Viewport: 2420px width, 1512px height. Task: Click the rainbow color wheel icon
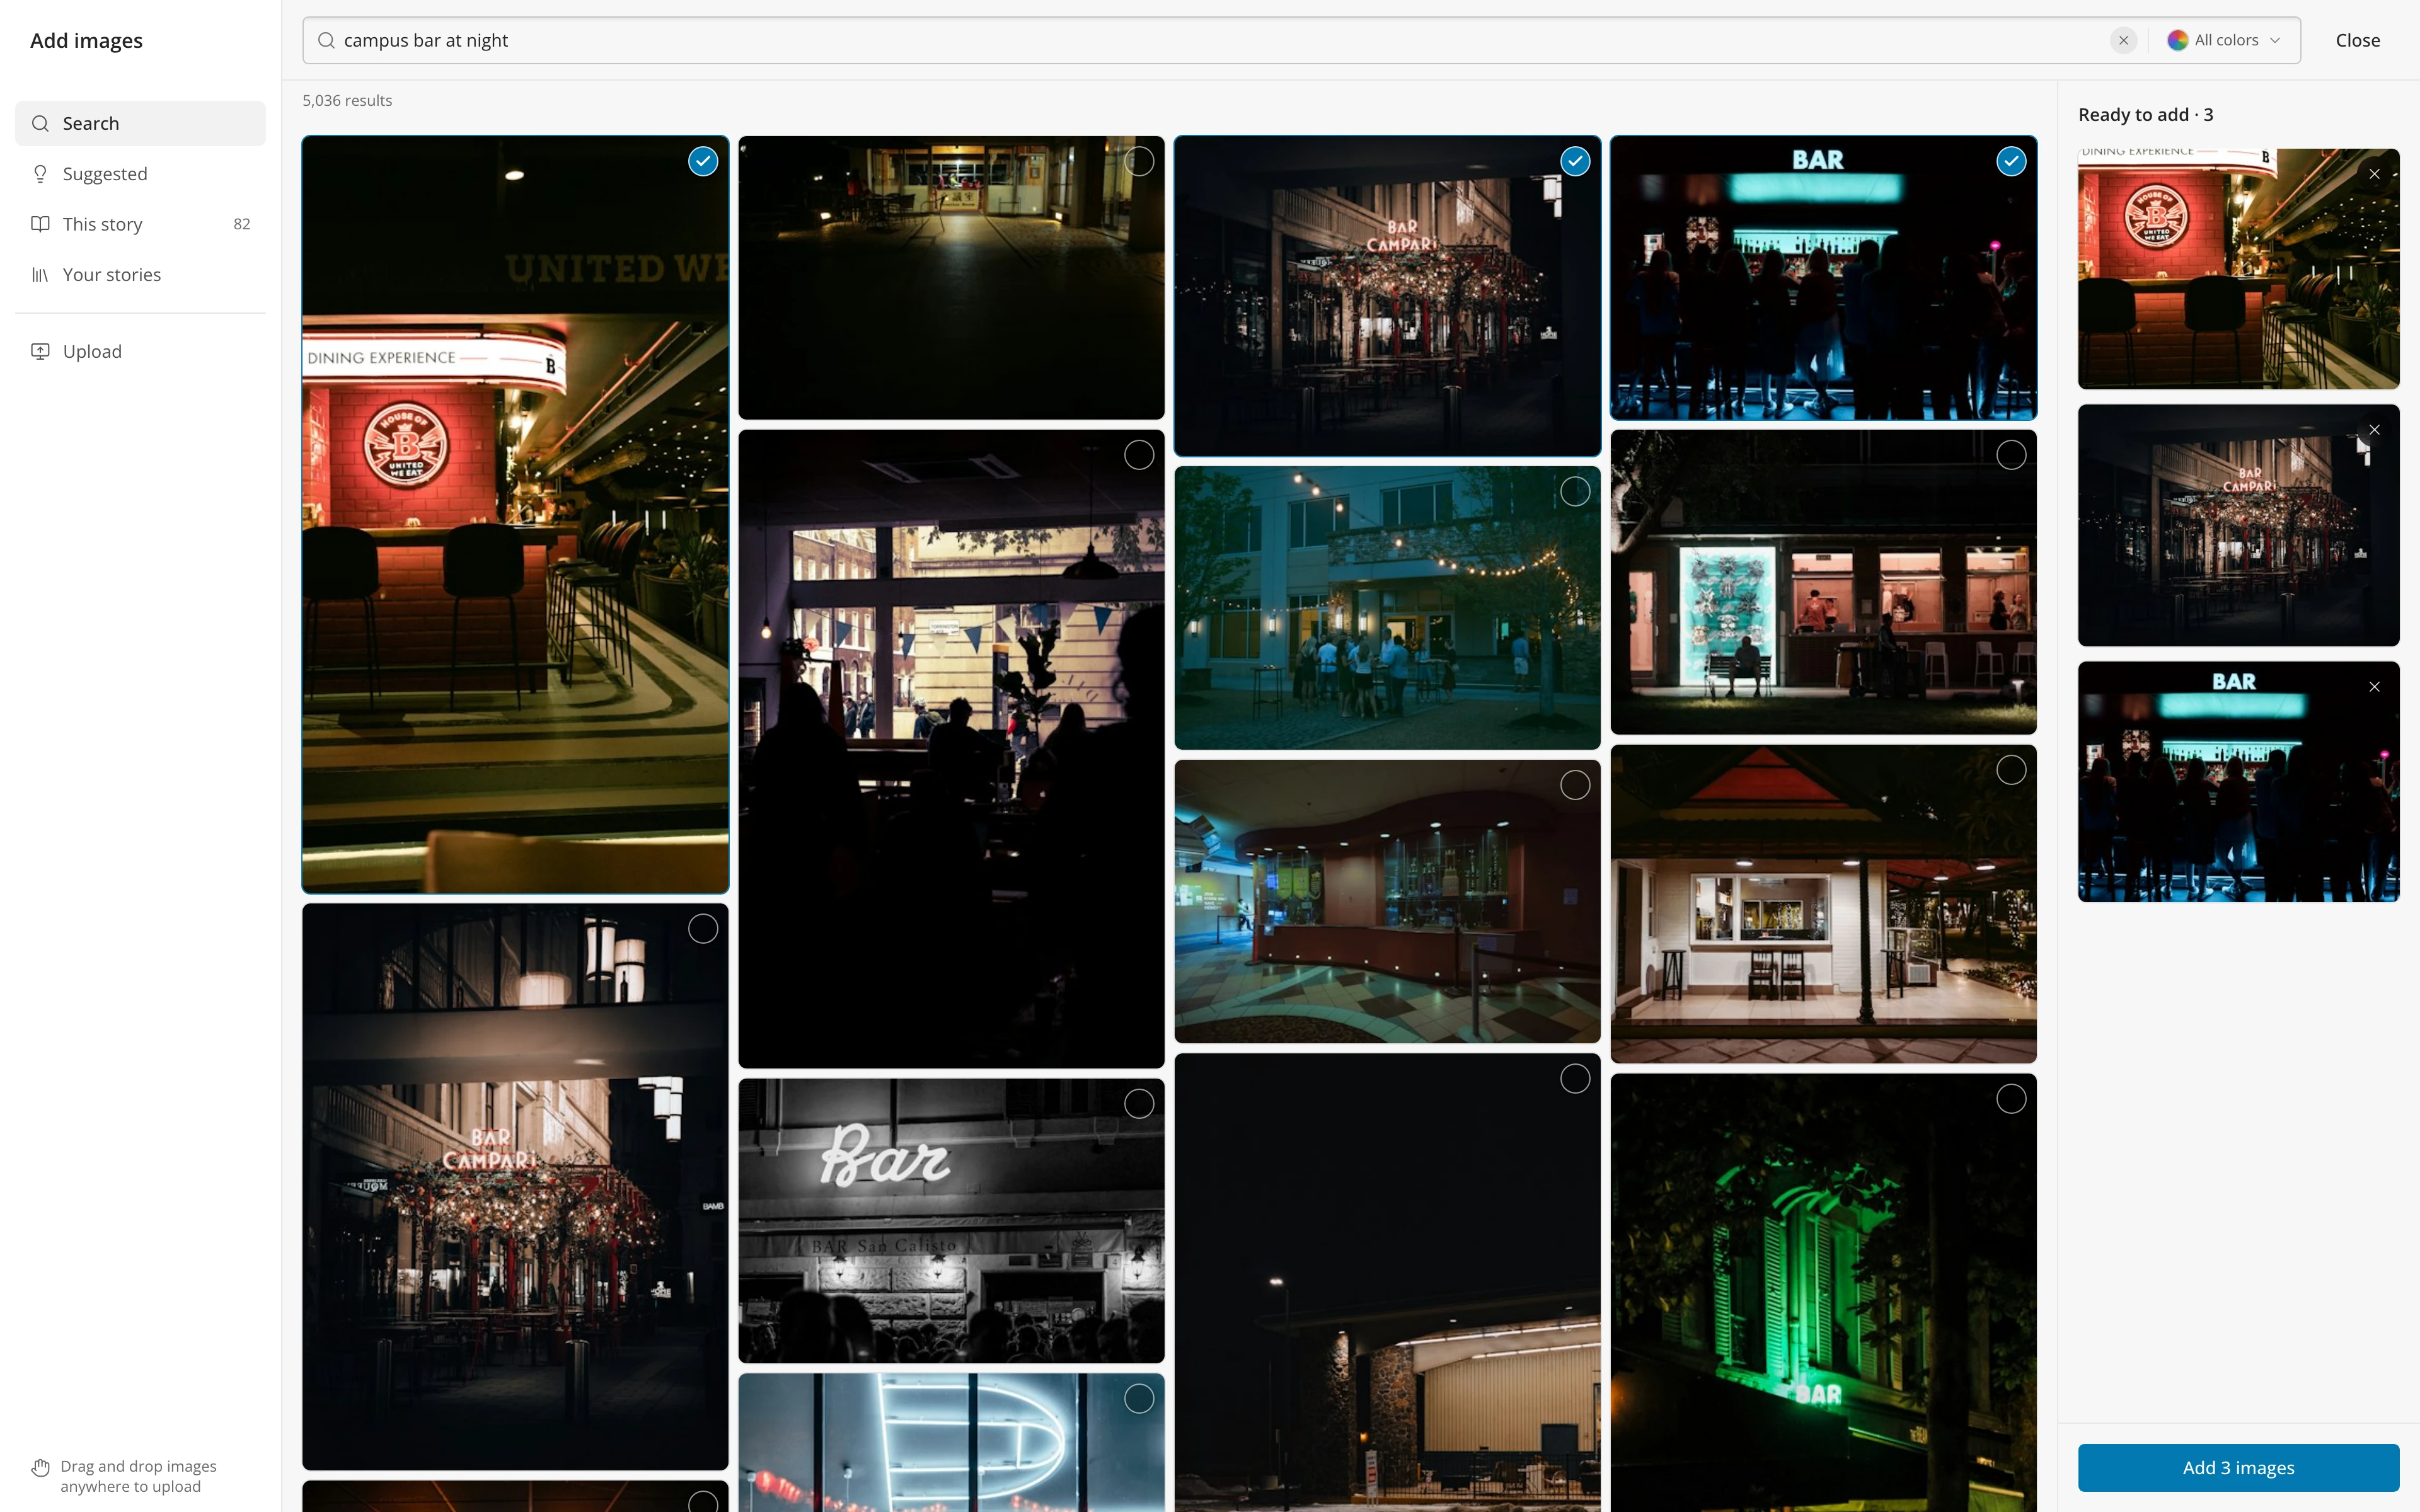pyautogui.click(x=2177, y=40)
